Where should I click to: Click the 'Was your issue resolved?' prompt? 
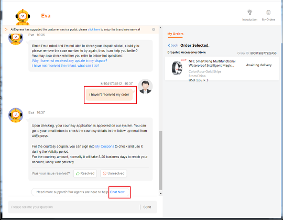tap(51, 173)
